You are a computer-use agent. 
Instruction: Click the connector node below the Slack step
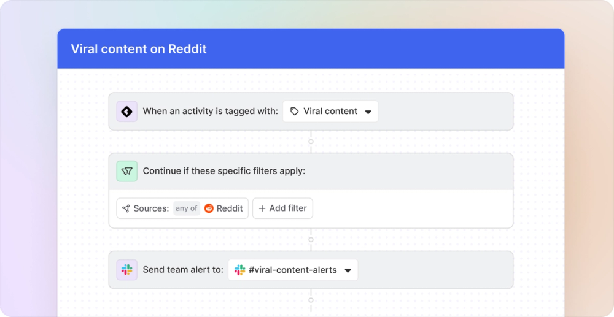tap(311, 300)
